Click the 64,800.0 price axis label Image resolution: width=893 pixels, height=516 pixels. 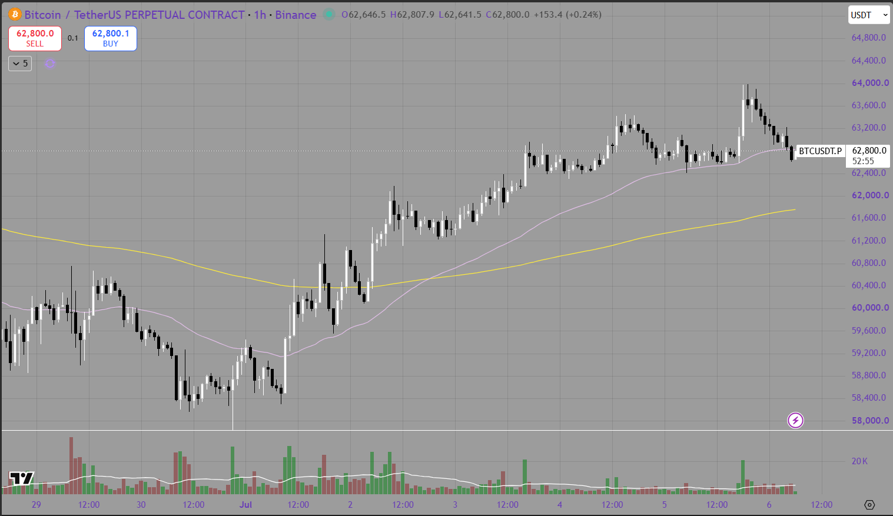(x=869, y=38)
